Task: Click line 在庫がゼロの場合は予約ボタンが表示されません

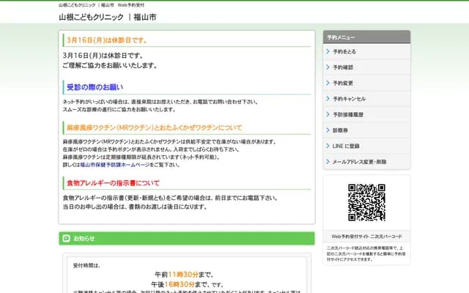Action: pyautogui.click(x=117, y=149)
